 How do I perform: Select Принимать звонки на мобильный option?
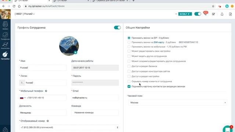pos(129,47)
